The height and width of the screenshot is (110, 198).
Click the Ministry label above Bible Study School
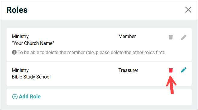click(20, 70)
